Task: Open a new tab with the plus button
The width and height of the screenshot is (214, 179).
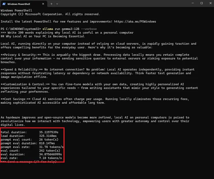Action: point(51,4)
